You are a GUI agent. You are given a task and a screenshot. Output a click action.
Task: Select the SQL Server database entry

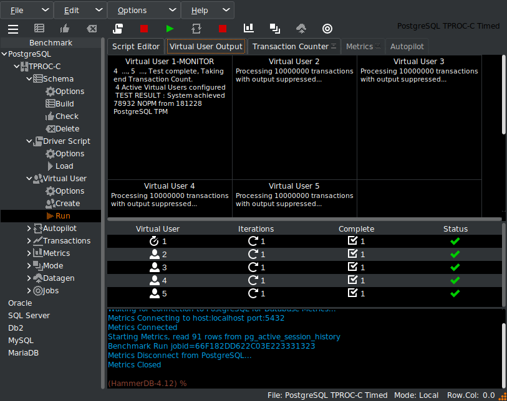[29, 316]
